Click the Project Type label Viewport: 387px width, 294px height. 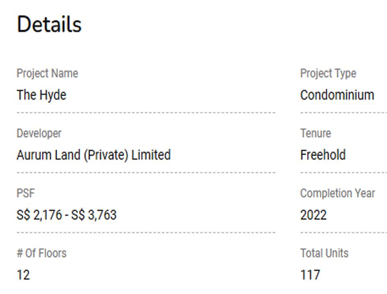pyautogui.click(x=328, y=73)
